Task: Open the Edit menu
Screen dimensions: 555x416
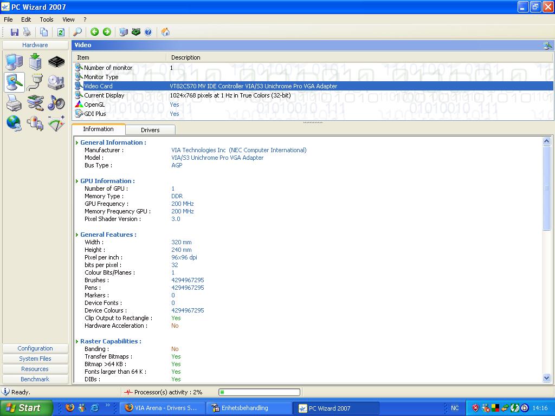Action: coord(26,19)
